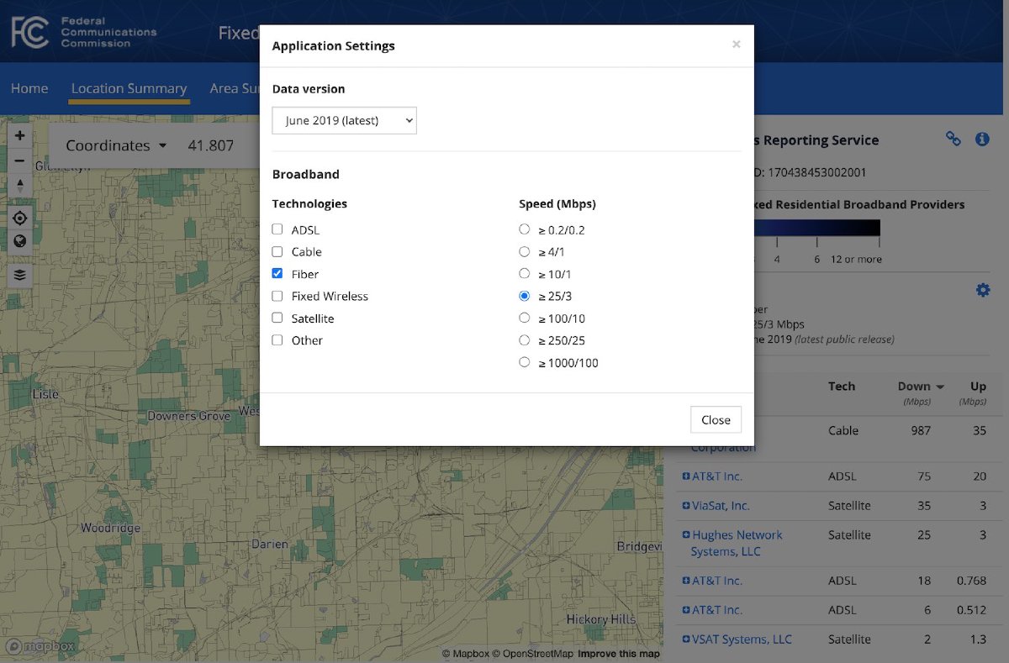1009x663 pixels.
Task: Expand the AT&T Inc. 6 Mbps row
Action: (686, 610)
